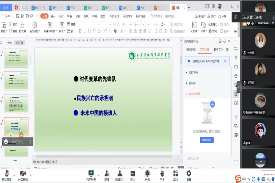Click the Raise Hand (举手) icon
Viewport: 275px width, 183px height.
coord(162,173)
